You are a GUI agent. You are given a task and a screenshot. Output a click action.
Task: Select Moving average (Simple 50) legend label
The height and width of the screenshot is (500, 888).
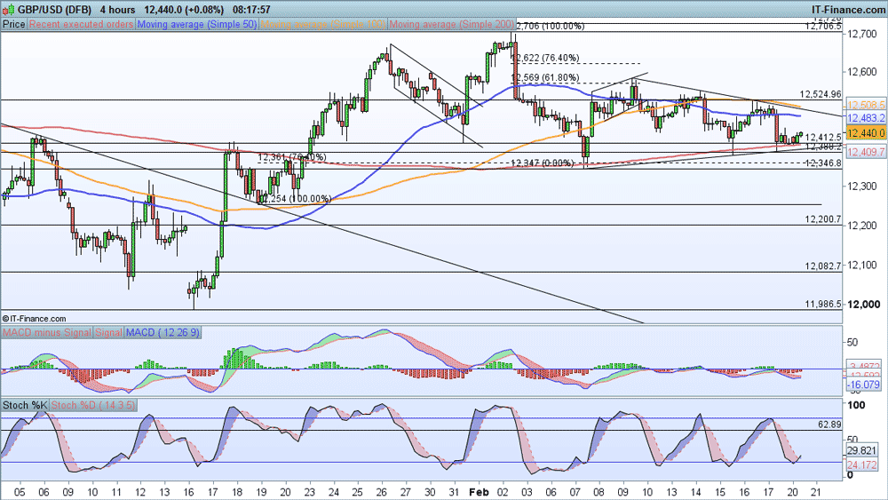(197, 24)
